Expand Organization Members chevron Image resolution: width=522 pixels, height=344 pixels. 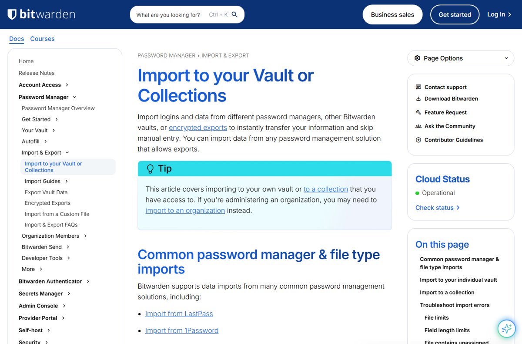[x=85, y=236]
